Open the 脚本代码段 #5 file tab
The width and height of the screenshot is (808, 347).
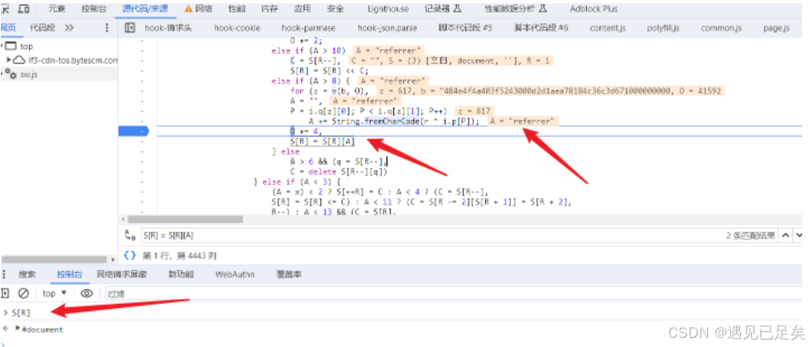click(x=464, y=28)
